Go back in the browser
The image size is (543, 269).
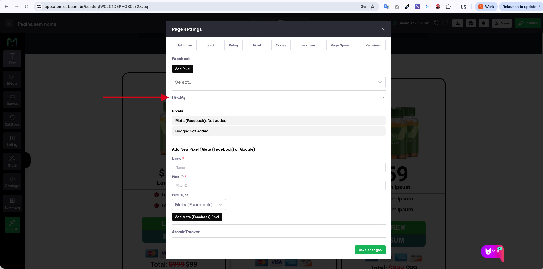[6, 7]
